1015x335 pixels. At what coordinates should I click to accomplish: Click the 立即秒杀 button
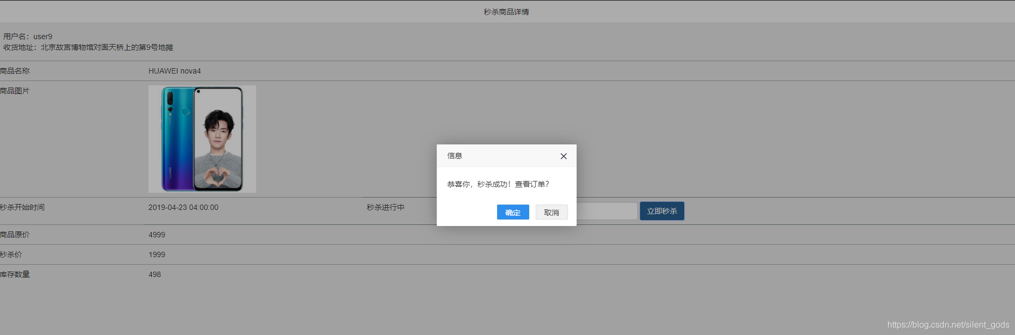coord(662,211)
